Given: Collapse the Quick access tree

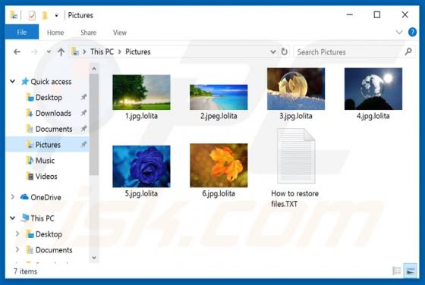Looking at the screenshot, I should [12, 81].
